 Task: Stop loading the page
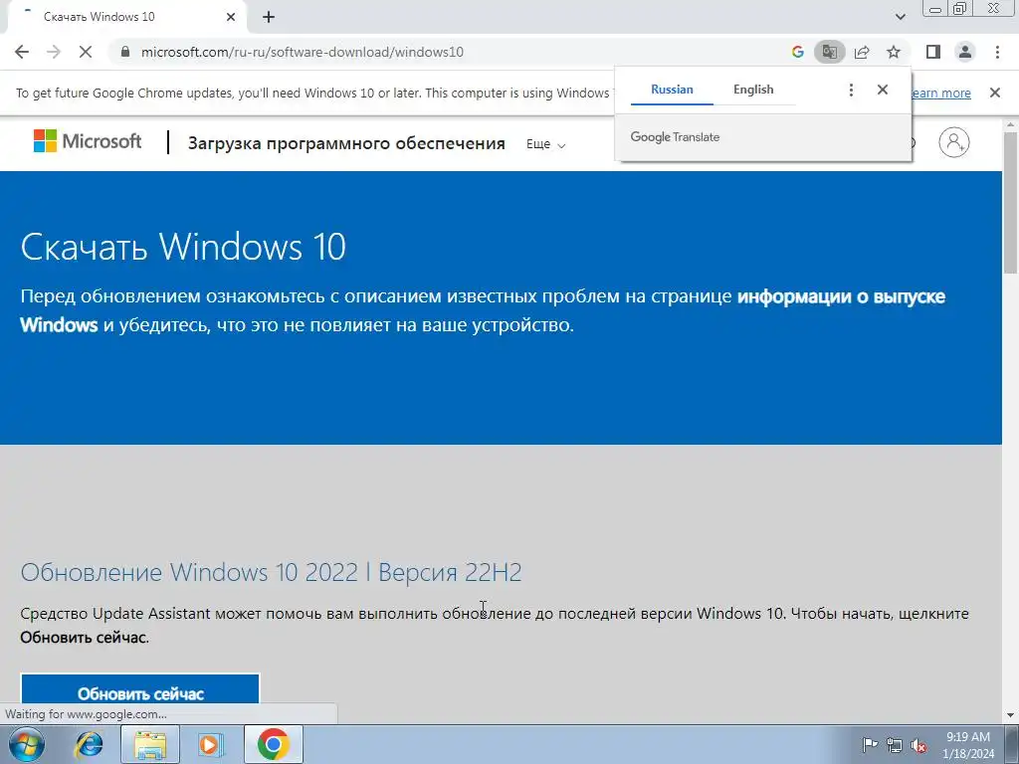[86, 52]
